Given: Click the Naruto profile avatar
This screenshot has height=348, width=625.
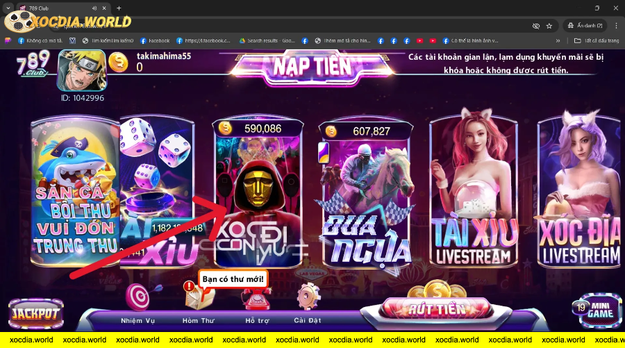Looking at the screenshot, I should click(x=82, y=70).
